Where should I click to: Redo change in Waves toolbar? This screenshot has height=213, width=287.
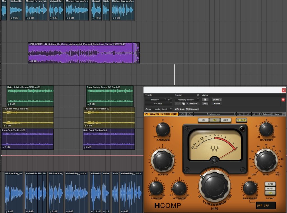190,114
